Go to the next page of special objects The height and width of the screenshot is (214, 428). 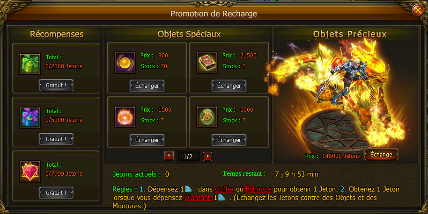(x=207, y=156)
